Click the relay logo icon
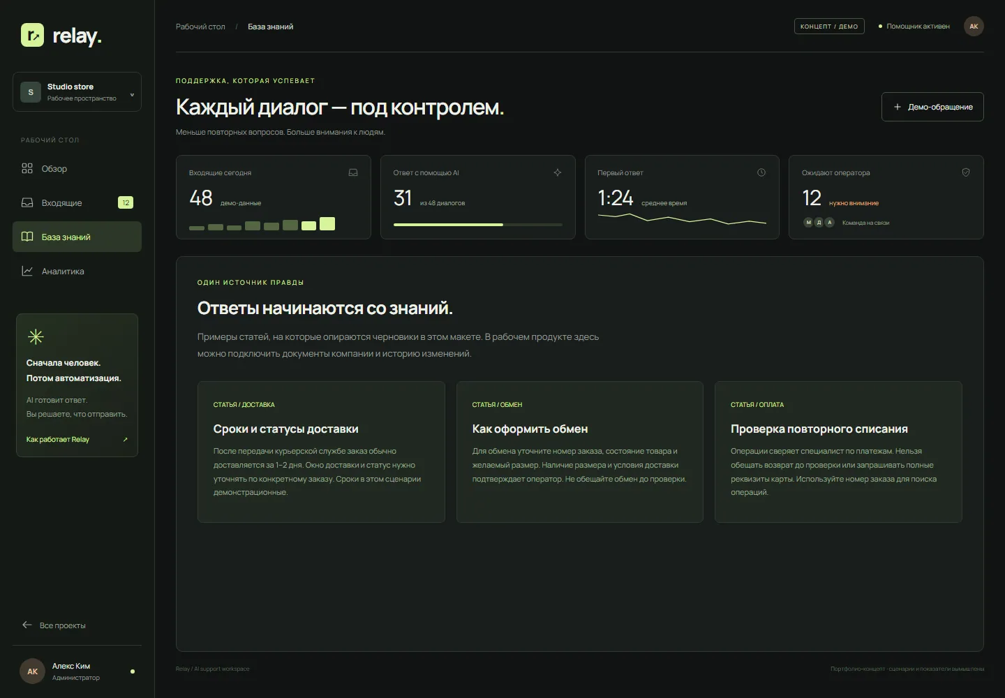 pos(32,35)
